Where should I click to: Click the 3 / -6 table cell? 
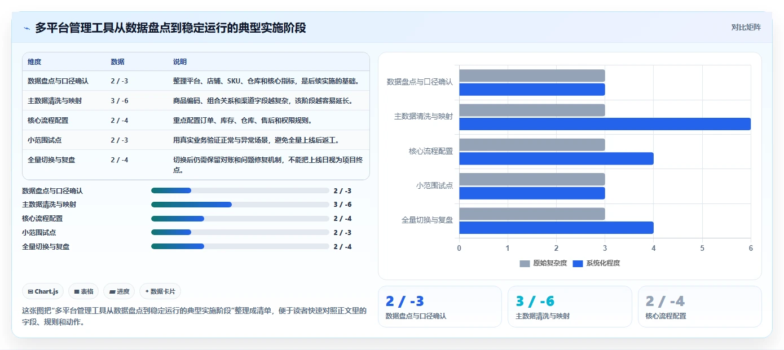point(120,100)
